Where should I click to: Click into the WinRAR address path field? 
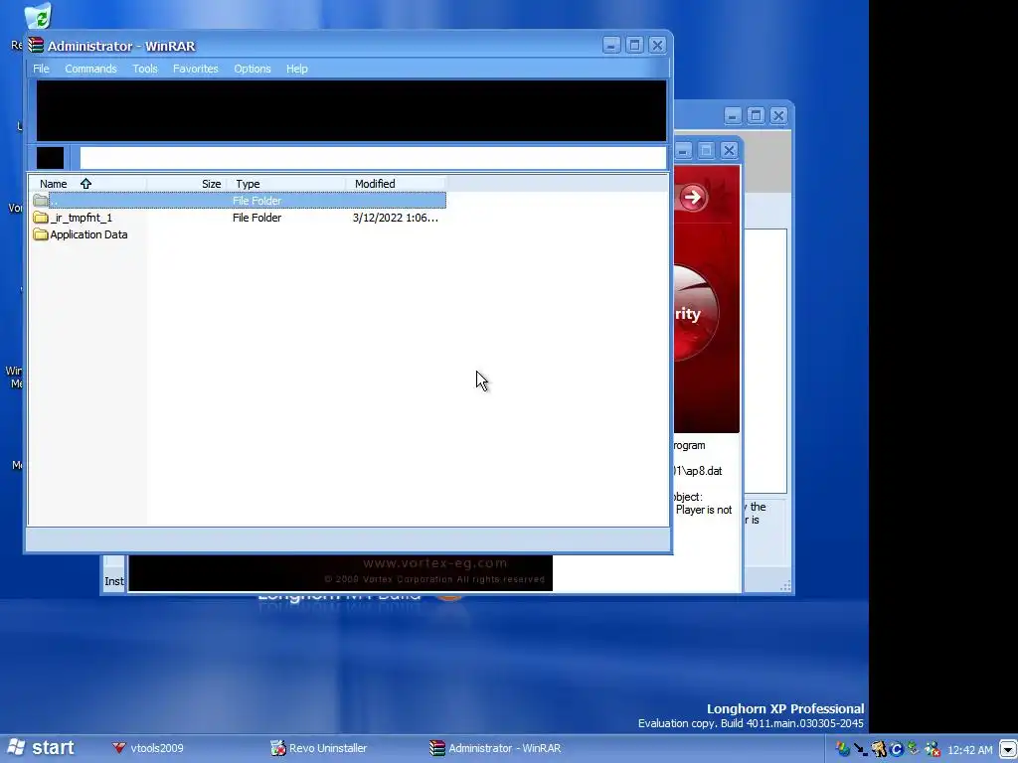click(x=373, y=158)
